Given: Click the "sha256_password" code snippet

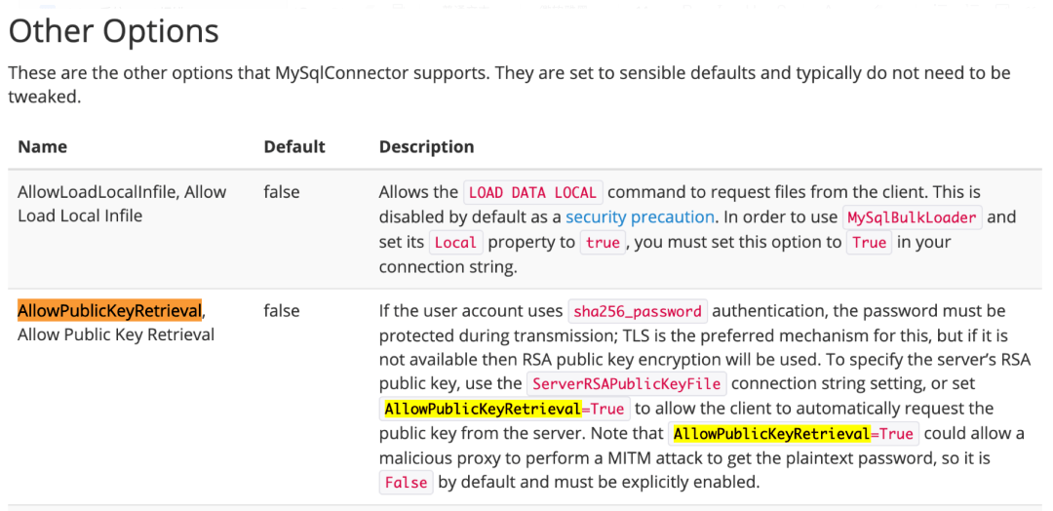Looking at the screenshot, I should pos(638,312).
